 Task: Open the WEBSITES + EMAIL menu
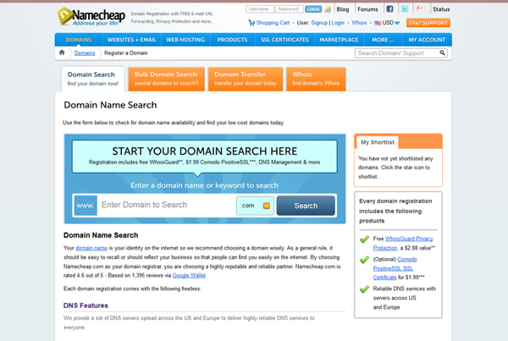coord(131,40)
